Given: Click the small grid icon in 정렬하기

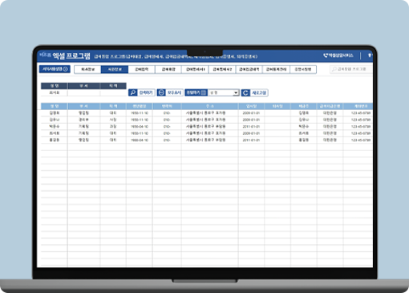Looking at the screenshot, I should pyautogui.click(x=204, y=92).
